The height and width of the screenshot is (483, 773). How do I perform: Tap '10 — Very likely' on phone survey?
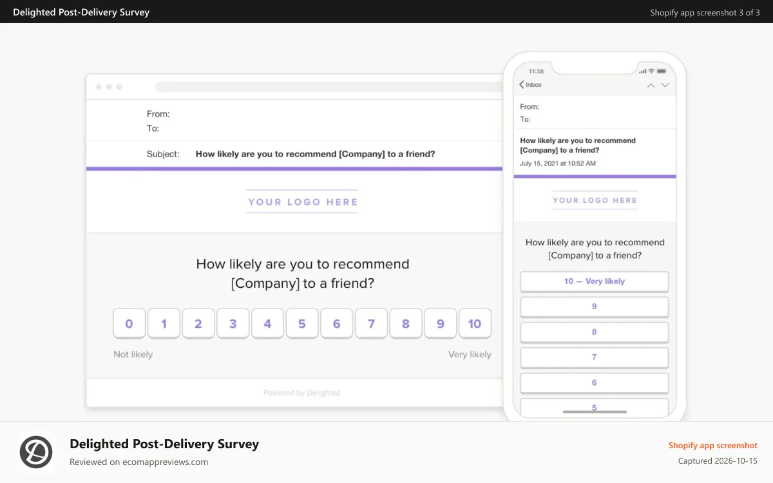tap(594, 281)
